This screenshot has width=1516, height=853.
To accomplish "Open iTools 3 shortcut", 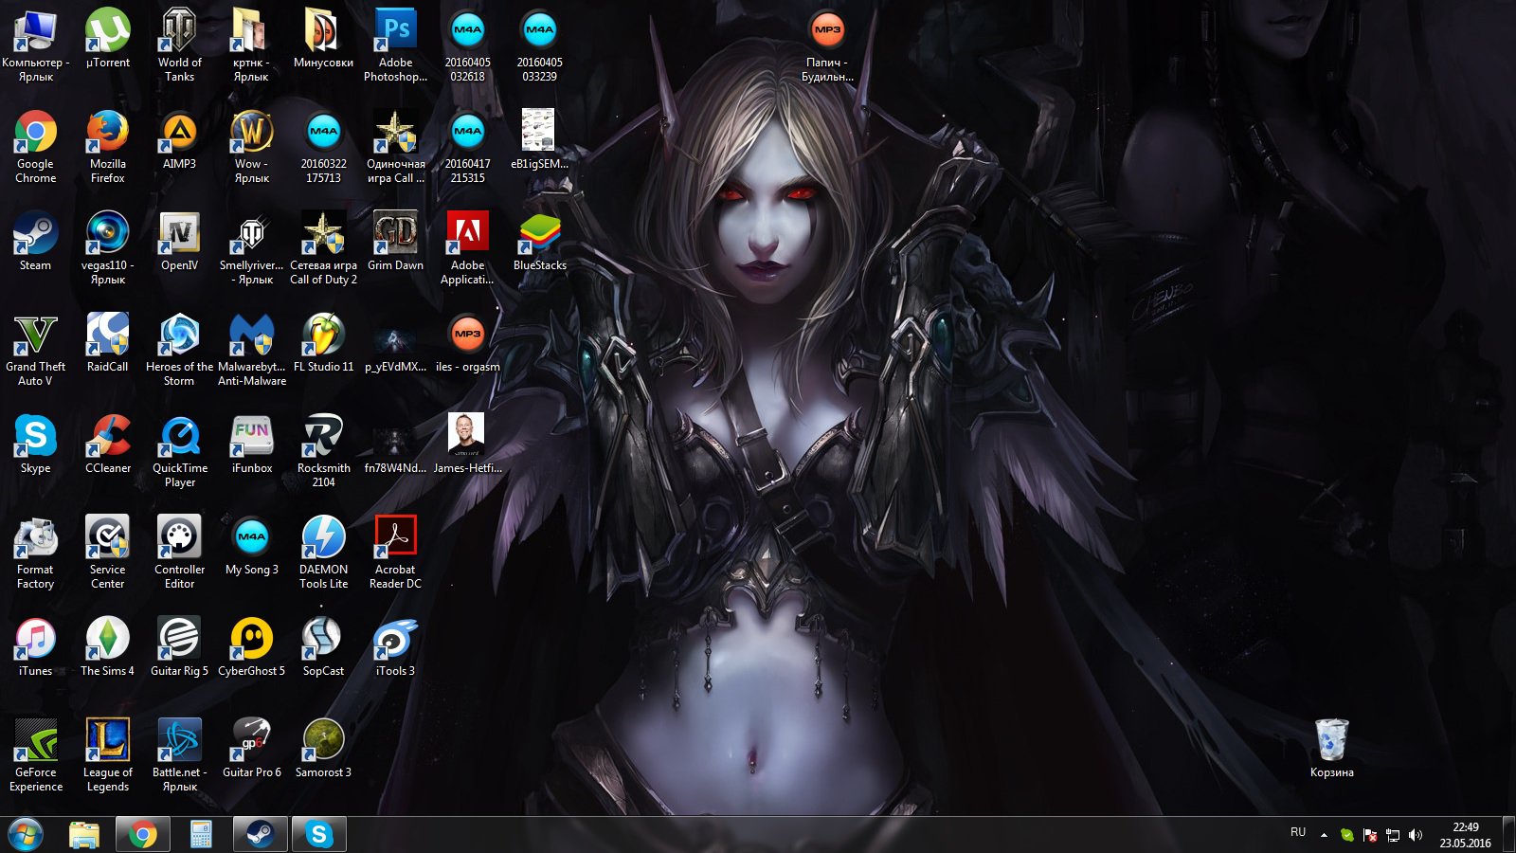I will pos(395,639).
